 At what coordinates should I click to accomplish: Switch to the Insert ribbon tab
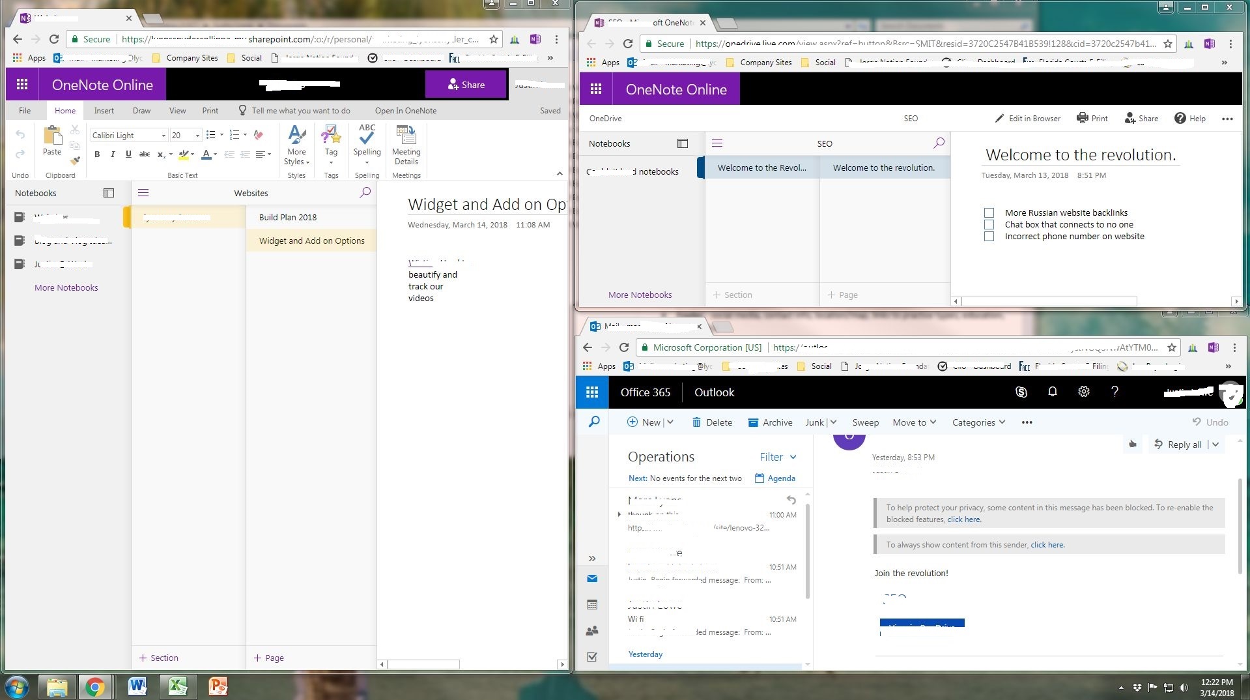[104, 110]
